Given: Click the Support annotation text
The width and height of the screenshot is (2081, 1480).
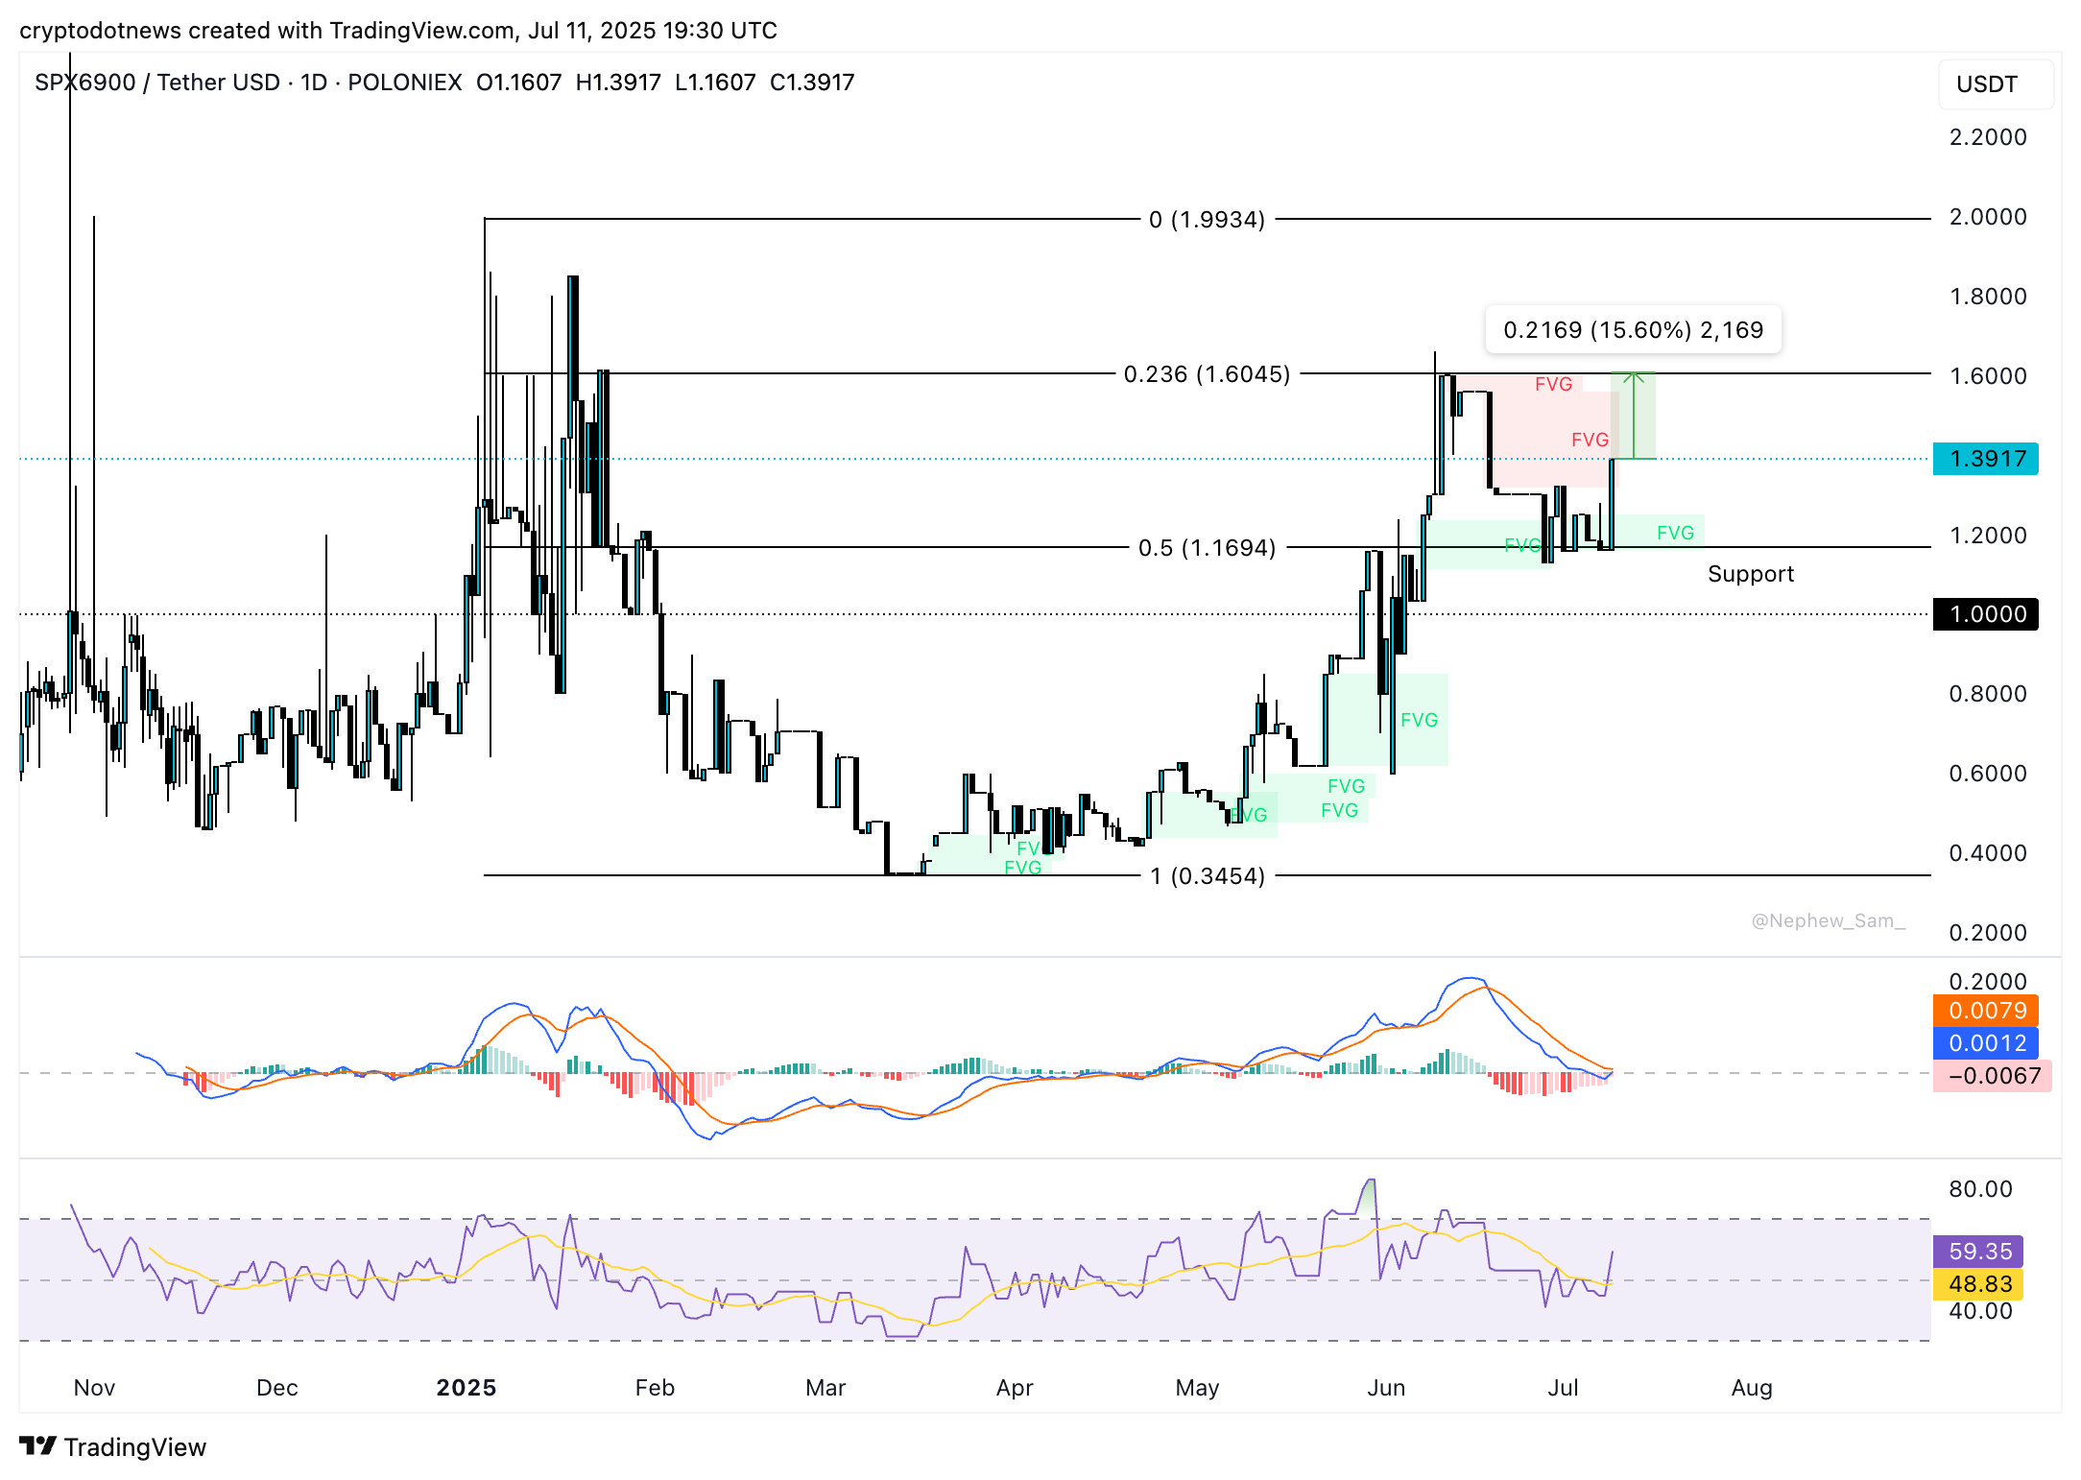Looking at the screenshot, I should click(1751, 574).
